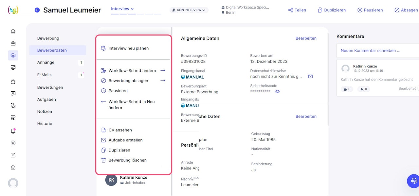Viewport: 419px width, 196px height.
Task: Open the star favorites icon in sidebar
Action: 13,81
